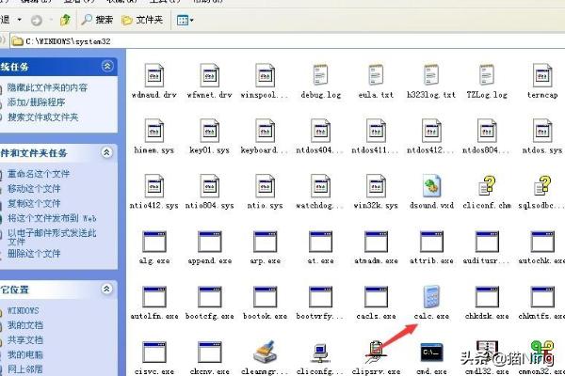The height and width of the screenshot is (376, 565).
Task: Select the key01.sys file icon
Action: point(210,131)
